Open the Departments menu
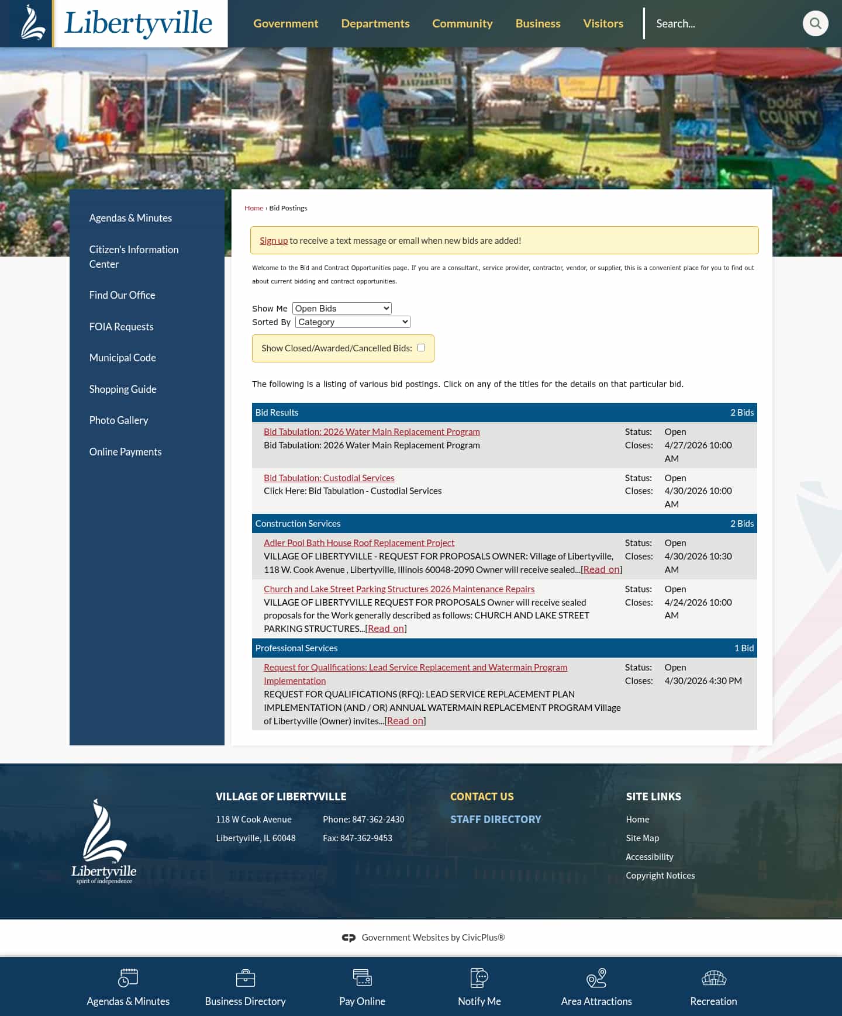This screenshot has height=1016, width=842. click(375, 23)
